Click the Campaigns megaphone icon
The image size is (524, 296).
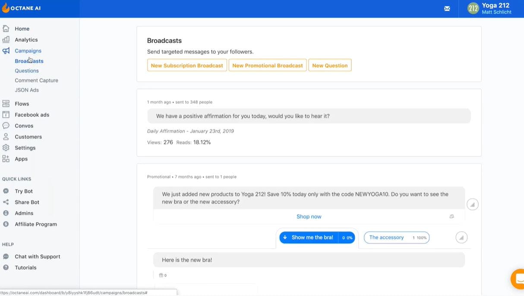6,50
